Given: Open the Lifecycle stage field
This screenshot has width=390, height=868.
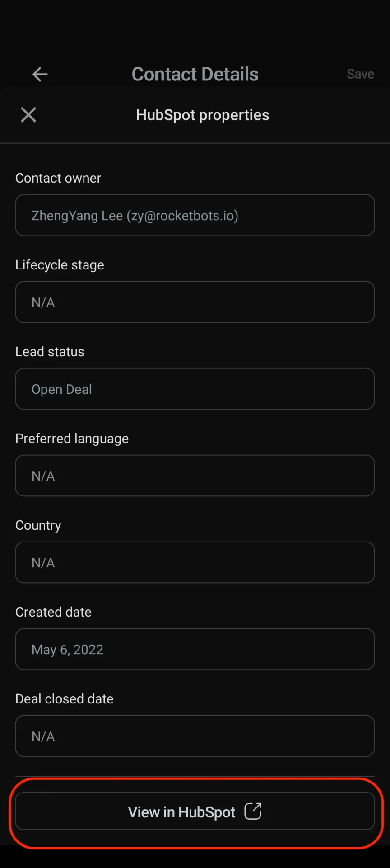Looking at the screenshot, I should point(195,302).
